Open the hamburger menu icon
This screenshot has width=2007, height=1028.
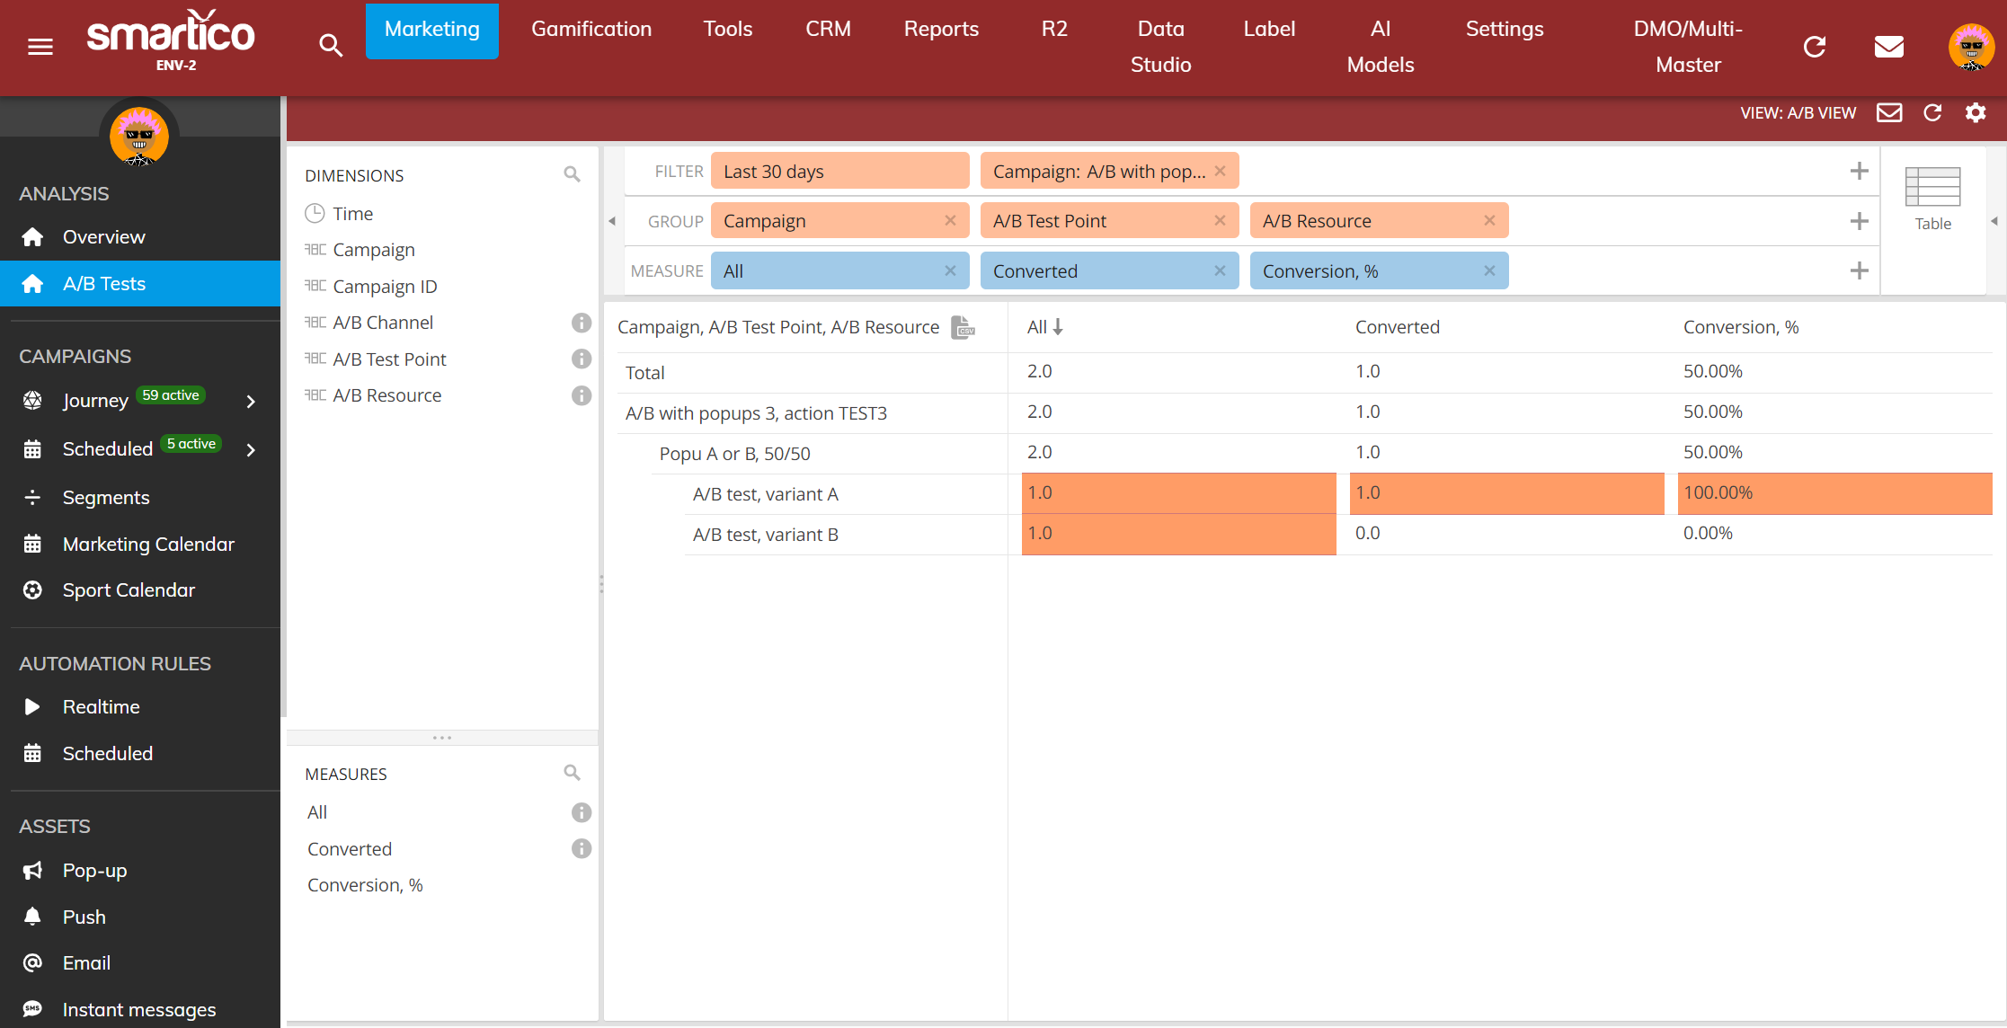[40, 47]
